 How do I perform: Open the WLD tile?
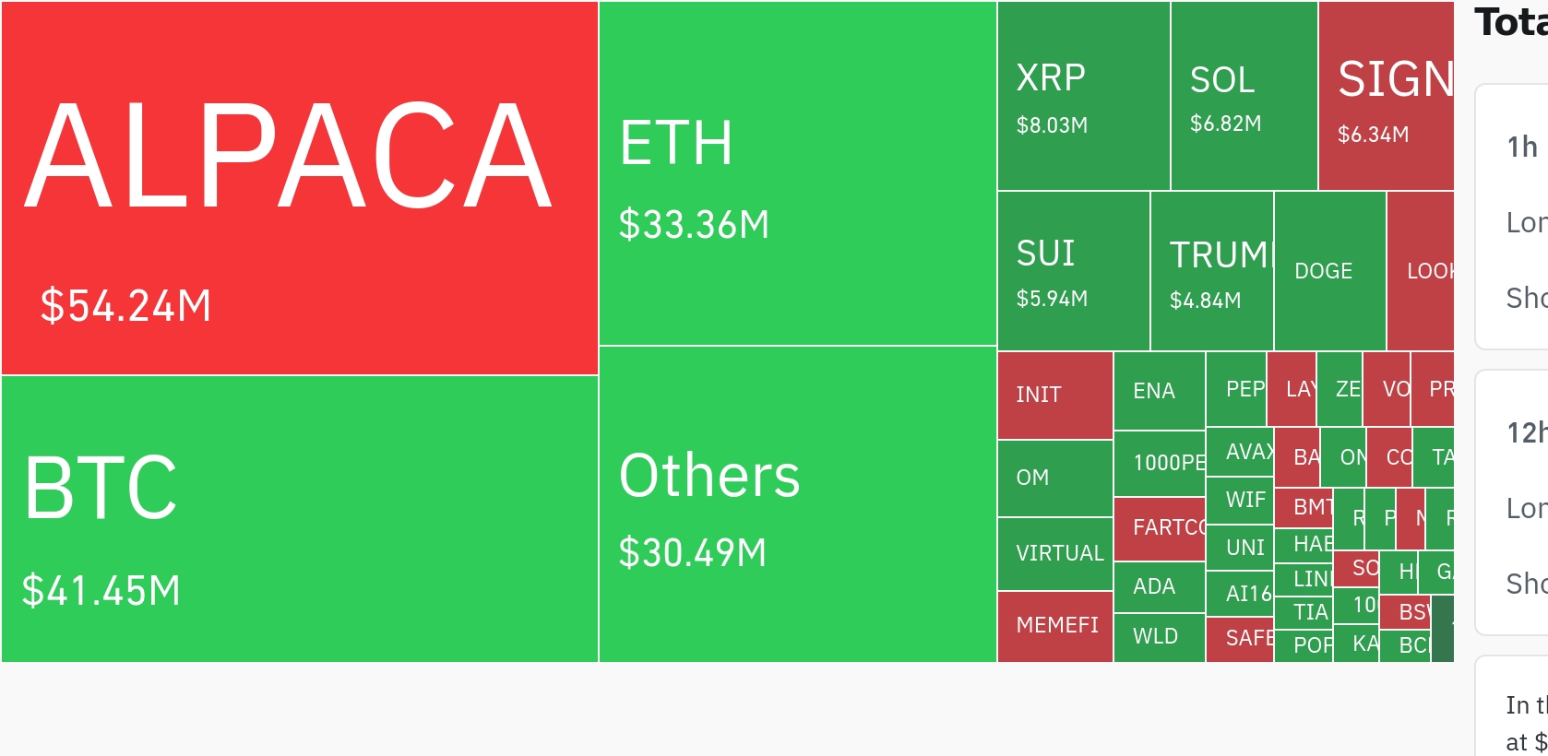1159,637
